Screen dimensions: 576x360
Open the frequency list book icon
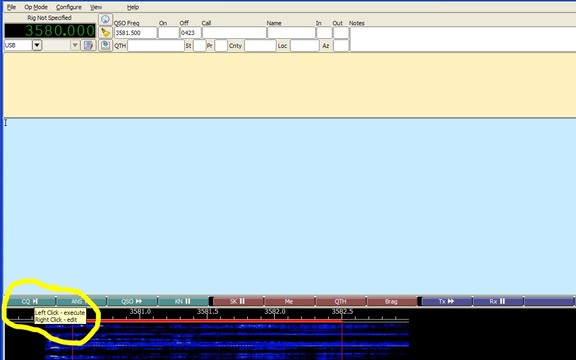(x=88, y=46)
